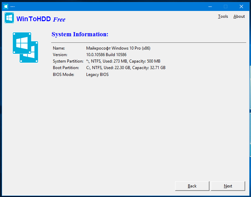The image size is (251, 197).
Task: Click the System Partition: label
Action: click(x=68, y=61)
